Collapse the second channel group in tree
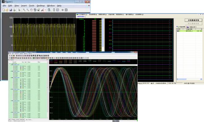Screen dimensions: 204x122 coord(11,71)
